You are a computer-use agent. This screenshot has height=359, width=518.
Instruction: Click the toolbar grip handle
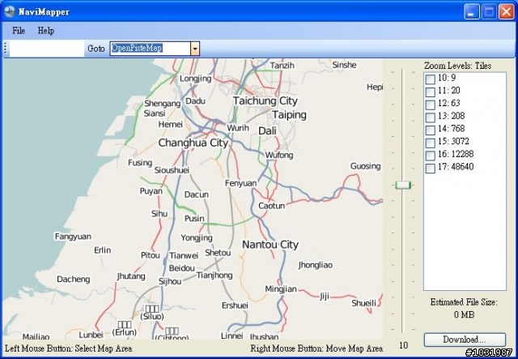pyautogui.click(x=5, y=49)
